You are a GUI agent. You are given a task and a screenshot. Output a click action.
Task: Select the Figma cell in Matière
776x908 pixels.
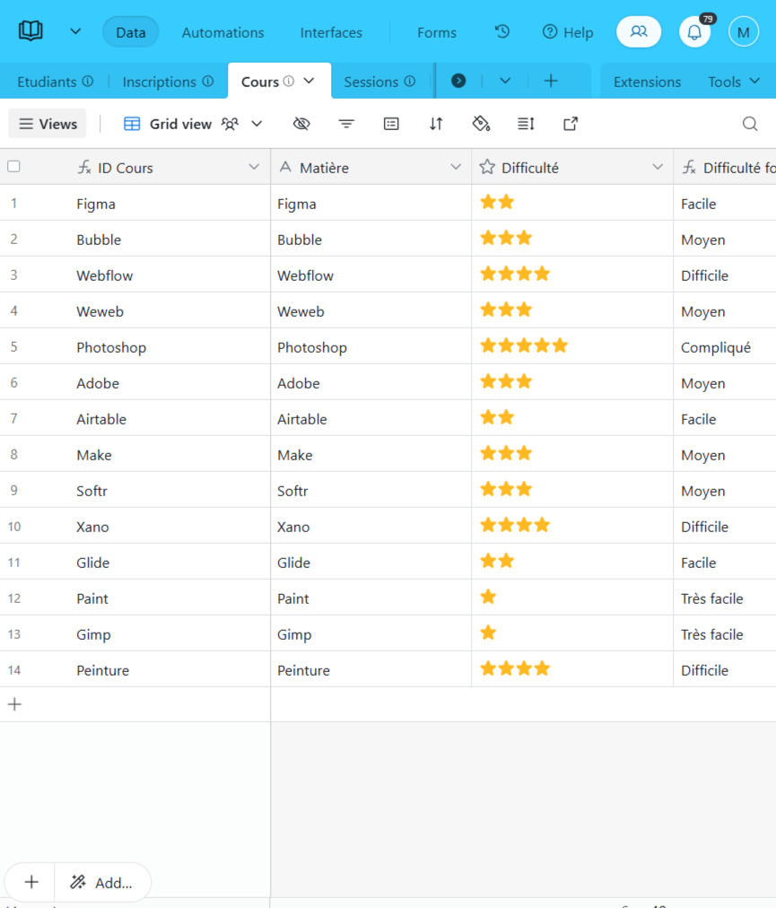[x=371, y=204]
